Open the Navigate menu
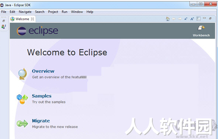Screen dimensions: 218x139 coord(25,12)
